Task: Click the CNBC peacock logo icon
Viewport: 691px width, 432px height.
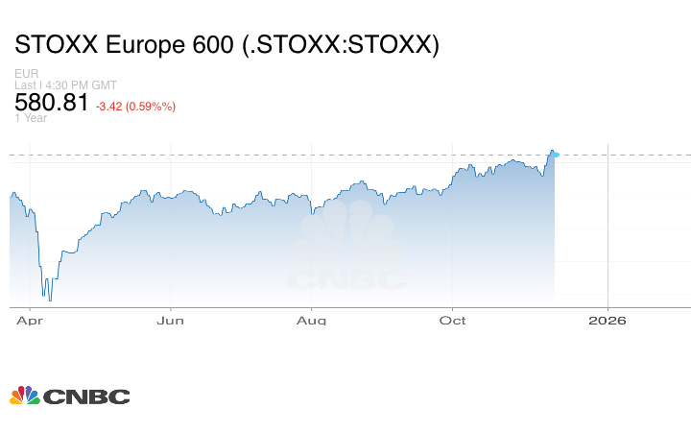Action: [x=24, y=396]
